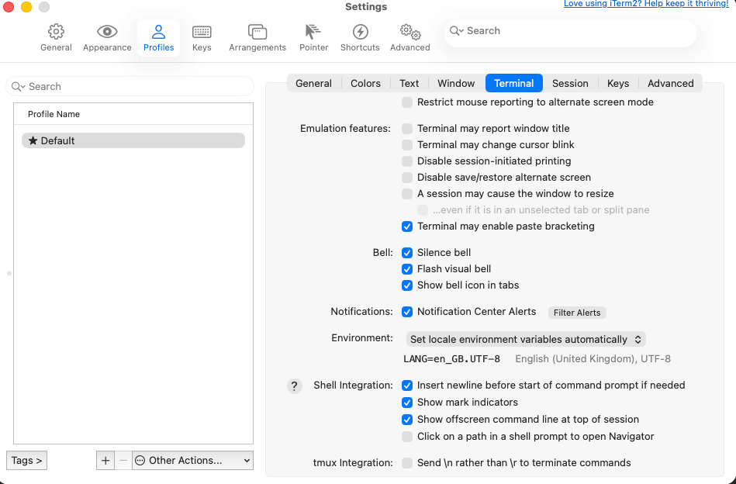Disable the Silence bell option
The width and height of the screenshot is (736, 484).
[x=407, y=252]
